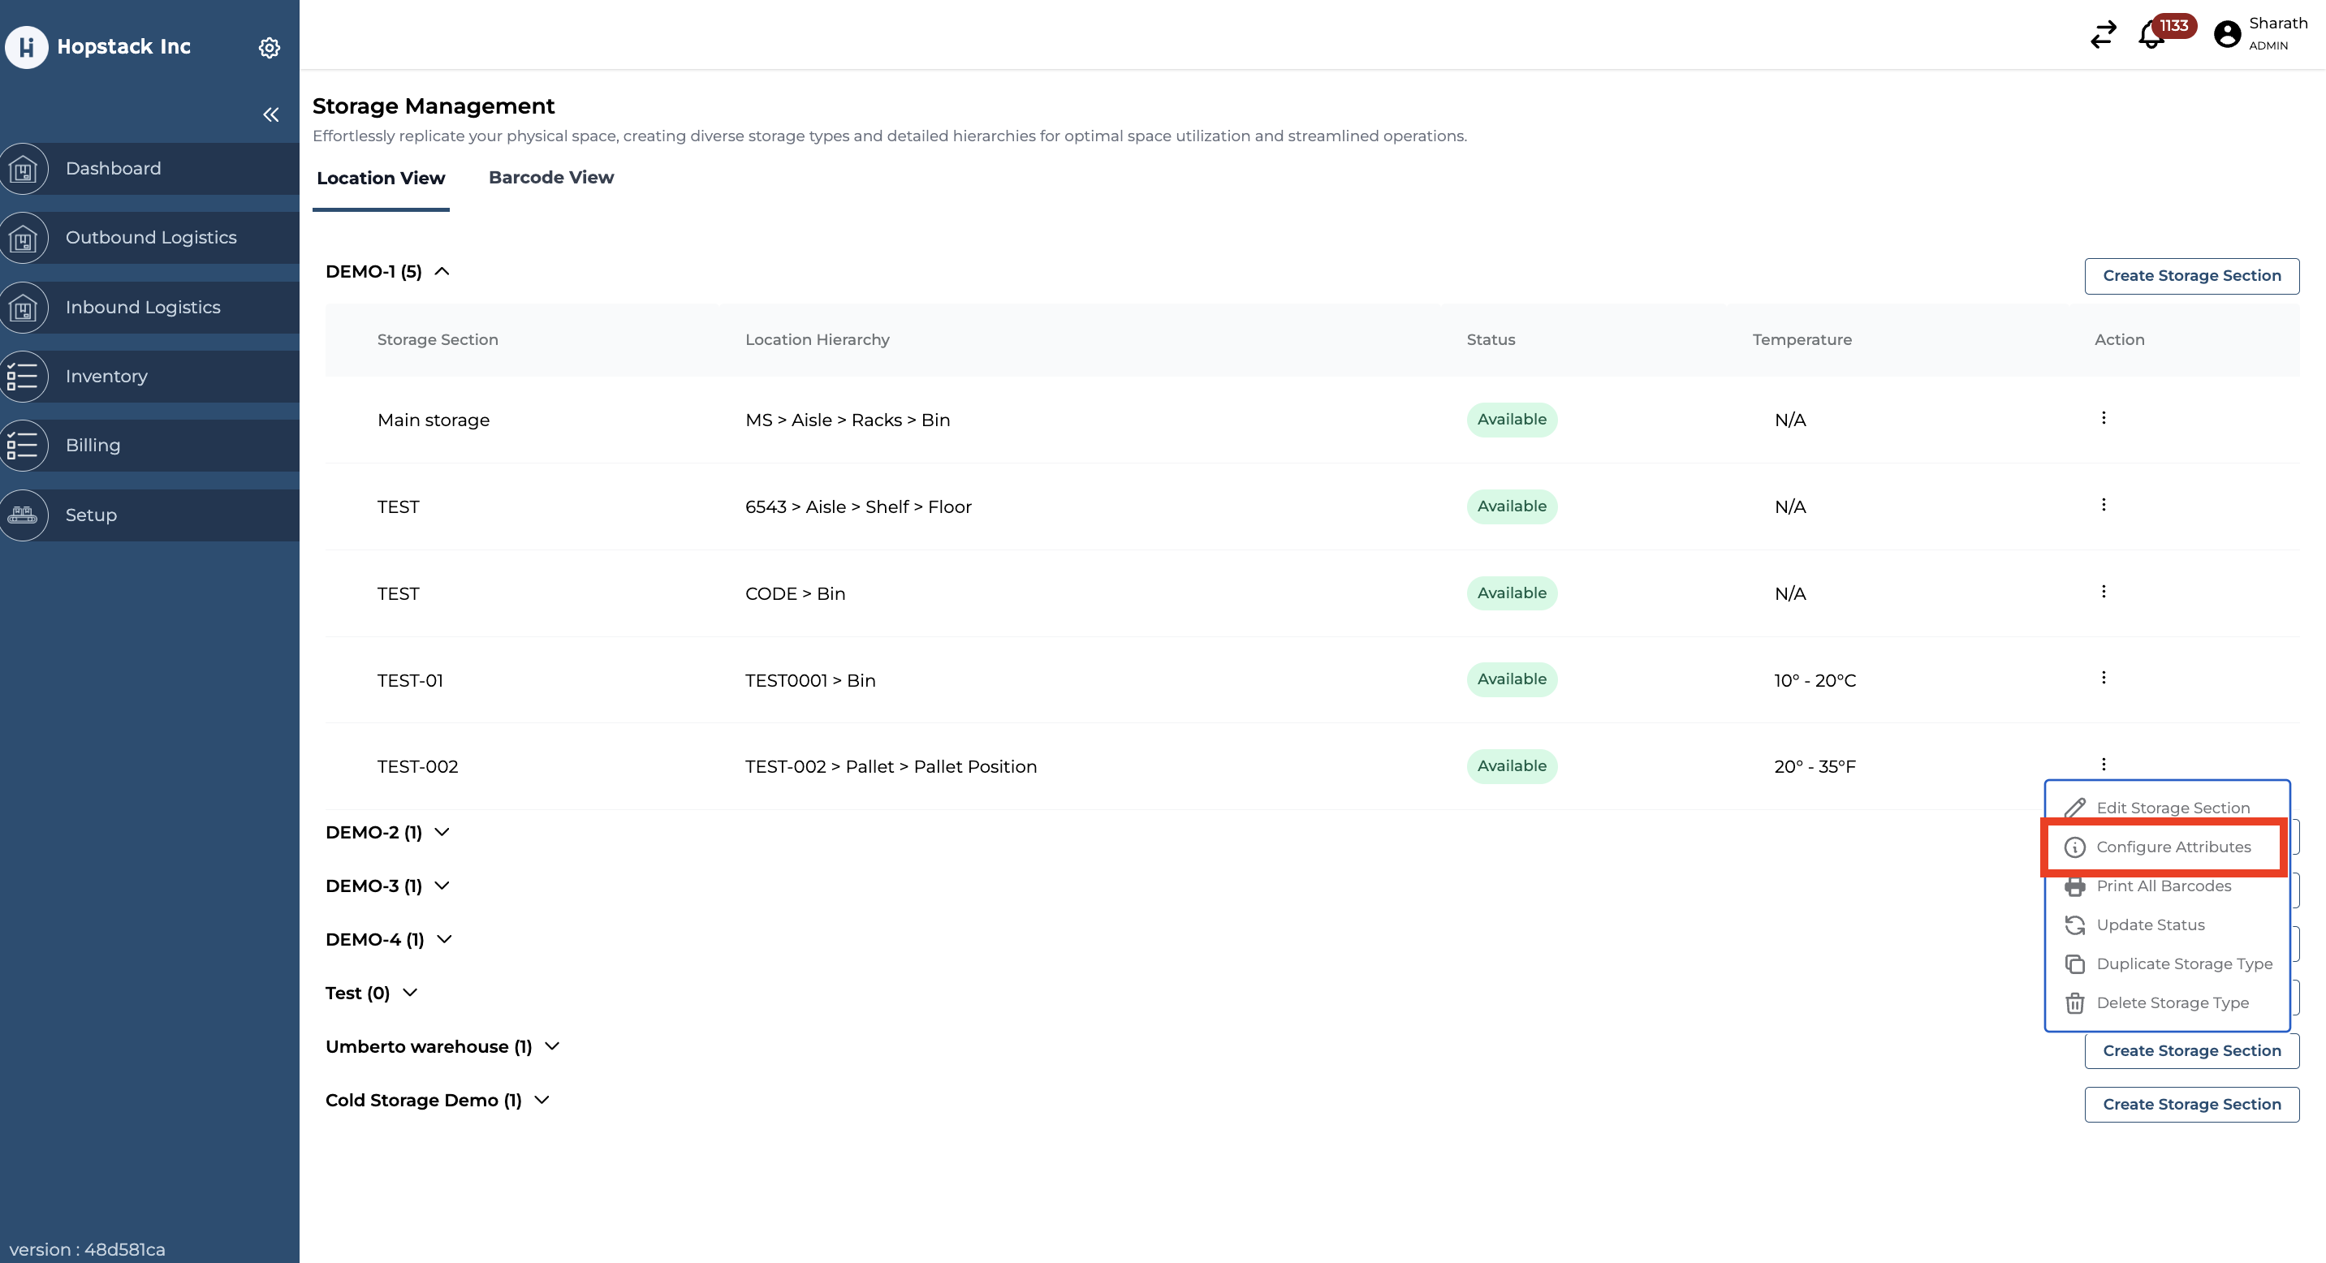Click the settings gear next to Hopstack Inc
2326x1263 pixels.
click(x=269, y=47)
